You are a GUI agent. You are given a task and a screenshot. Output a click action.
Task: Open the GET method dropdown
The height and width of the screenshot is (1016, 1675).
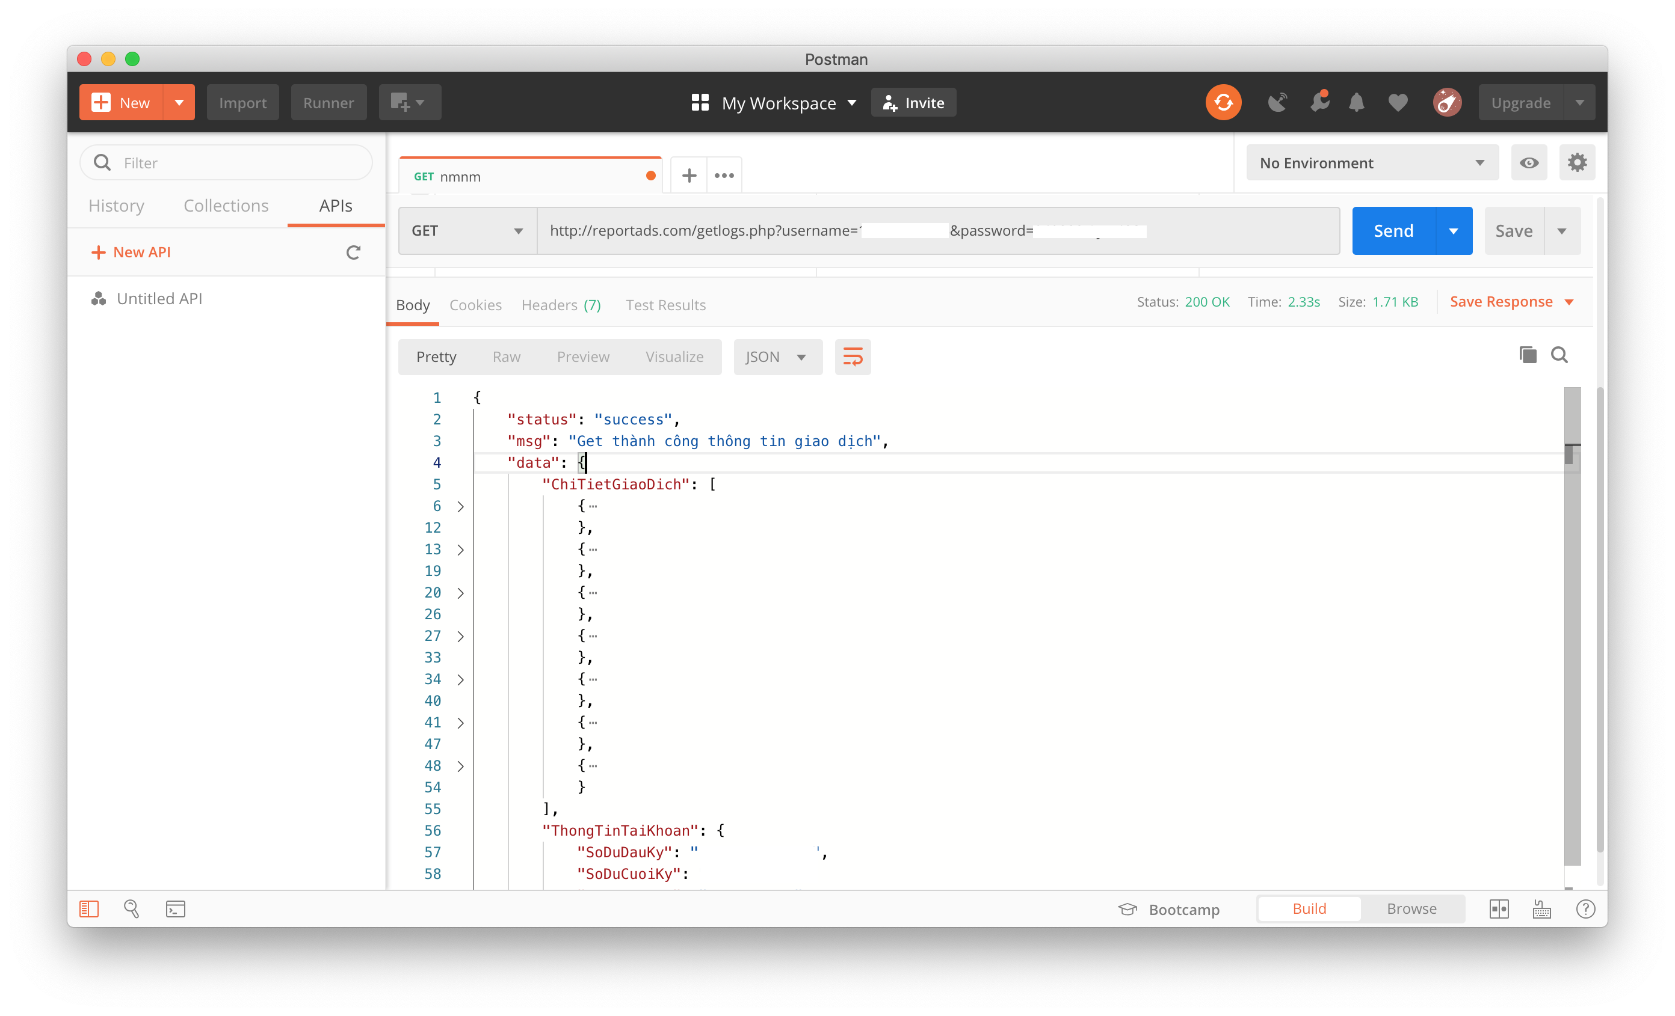click(467, 231)
